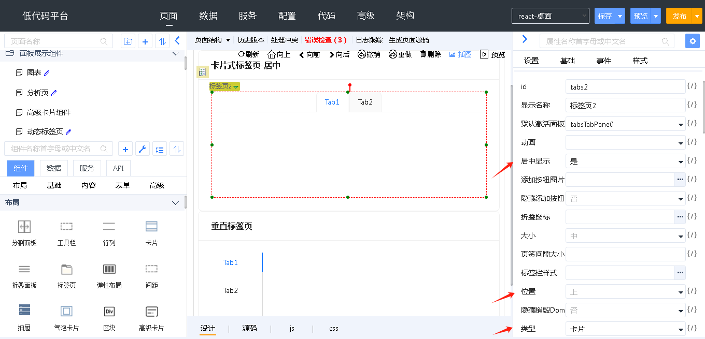Select the 标签页 component icon

pos(66,269)
